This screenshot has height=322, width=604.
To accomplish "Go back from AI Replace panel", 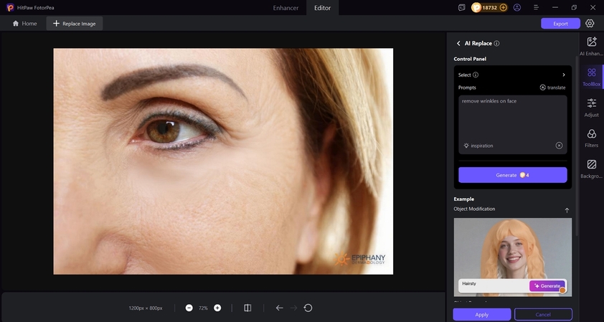I will [458, 43].
